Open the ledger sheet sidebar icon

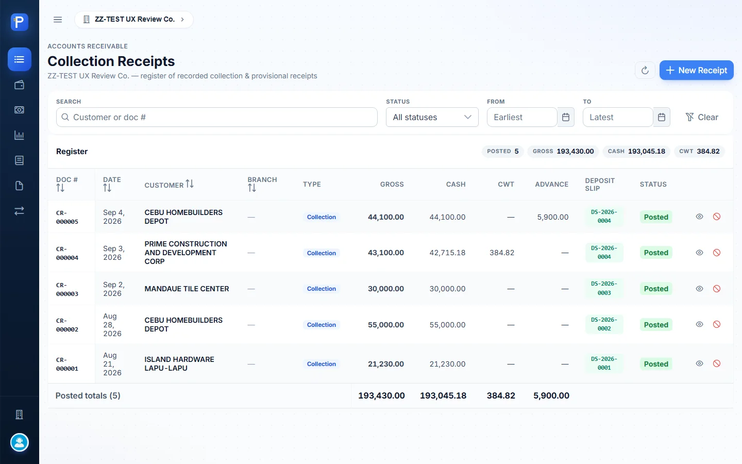20,160
